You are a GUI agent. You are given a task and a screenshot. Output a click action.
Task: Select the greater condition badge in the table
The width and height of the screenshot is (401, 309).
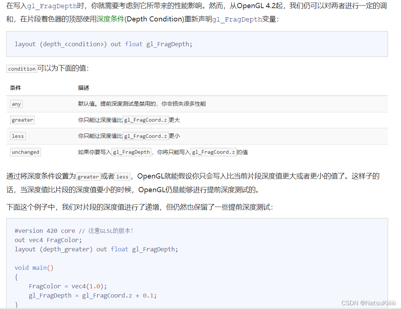coord(22,120)
